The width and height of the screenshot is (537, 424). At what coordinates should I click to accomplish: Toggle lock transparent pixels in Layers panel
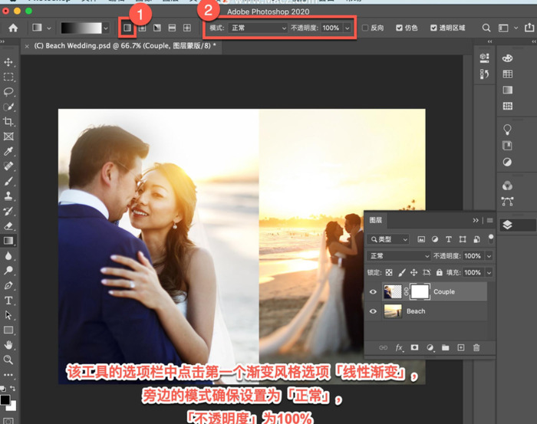[x=389, y=272]
